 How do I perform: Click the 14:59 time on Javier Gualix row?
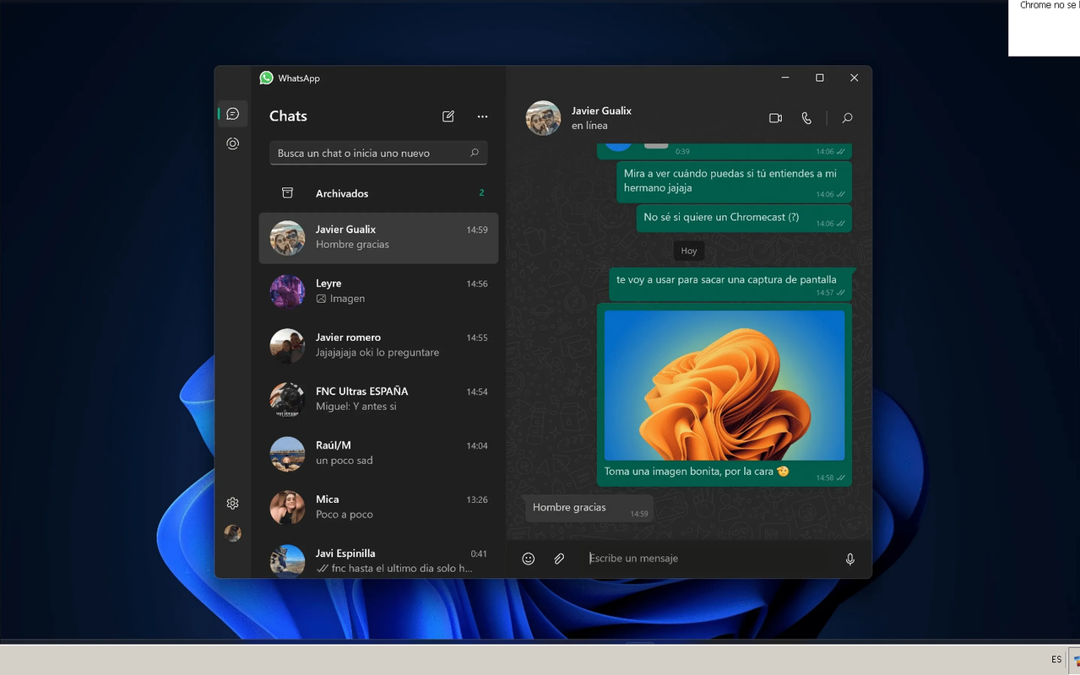tap(477, 229)
